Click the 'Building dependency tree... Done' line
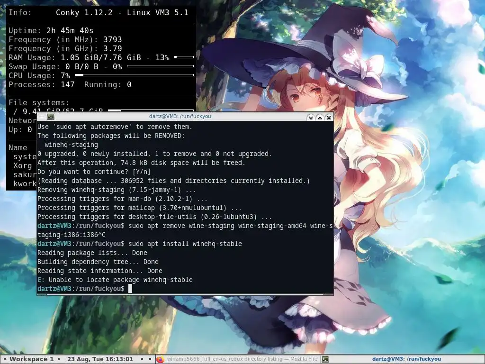 (x=98, y=262)
